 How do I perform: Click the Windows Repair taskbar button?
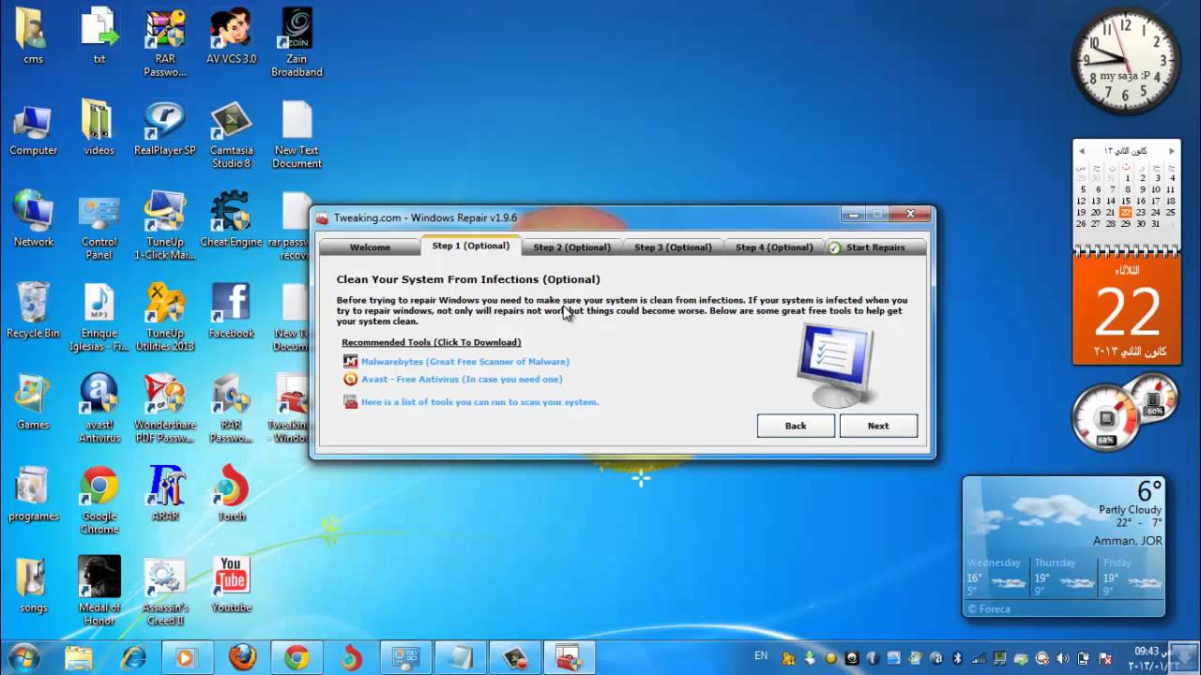pyautogui.click(x=570, y=658)
